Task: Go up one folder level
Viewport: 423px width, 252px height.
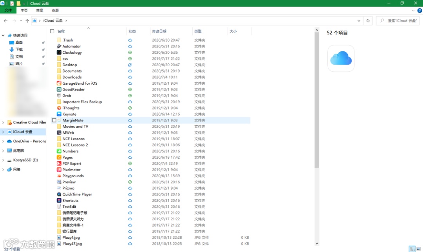Action: 27,20
